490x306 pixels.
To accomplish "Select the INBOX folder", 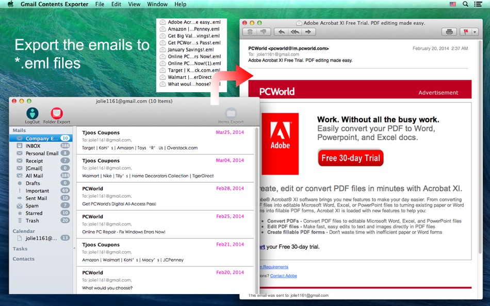I will [41, 146].
